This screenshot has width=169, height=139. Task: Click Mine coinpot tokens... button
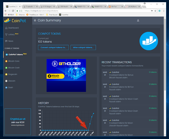[x=83, y=47]
